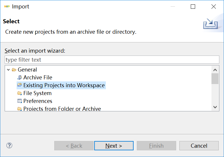This screenshot has height=157, width=224.
Task: Click the Projects from Folder or Archive icon
Action: [x=20, y=109]
